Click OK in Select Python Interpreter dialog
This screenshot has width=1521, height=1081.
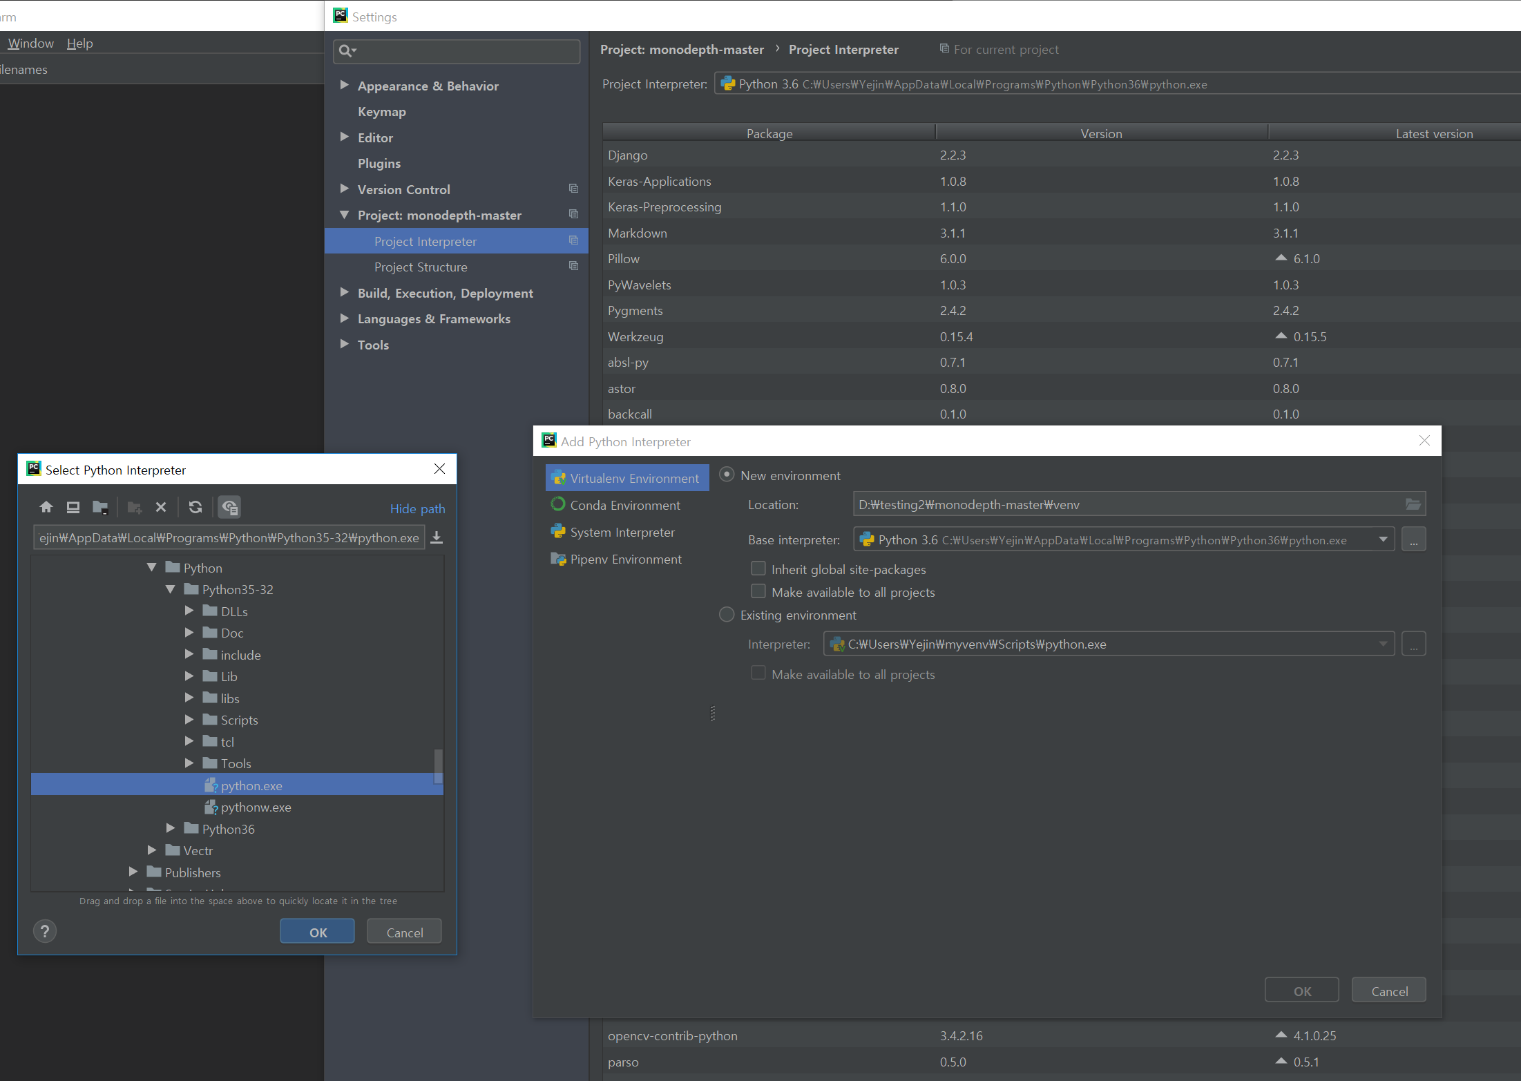[318, 932]
